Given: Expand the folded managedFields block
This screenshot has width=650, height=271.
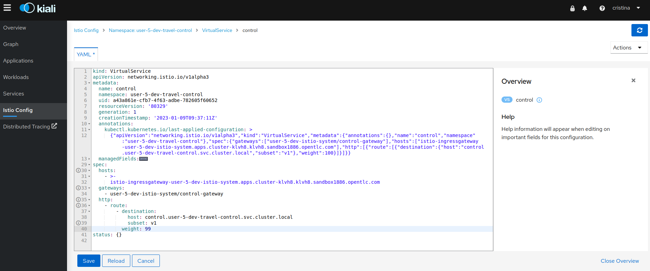Looking at the screenshot, I should (143, 159).
